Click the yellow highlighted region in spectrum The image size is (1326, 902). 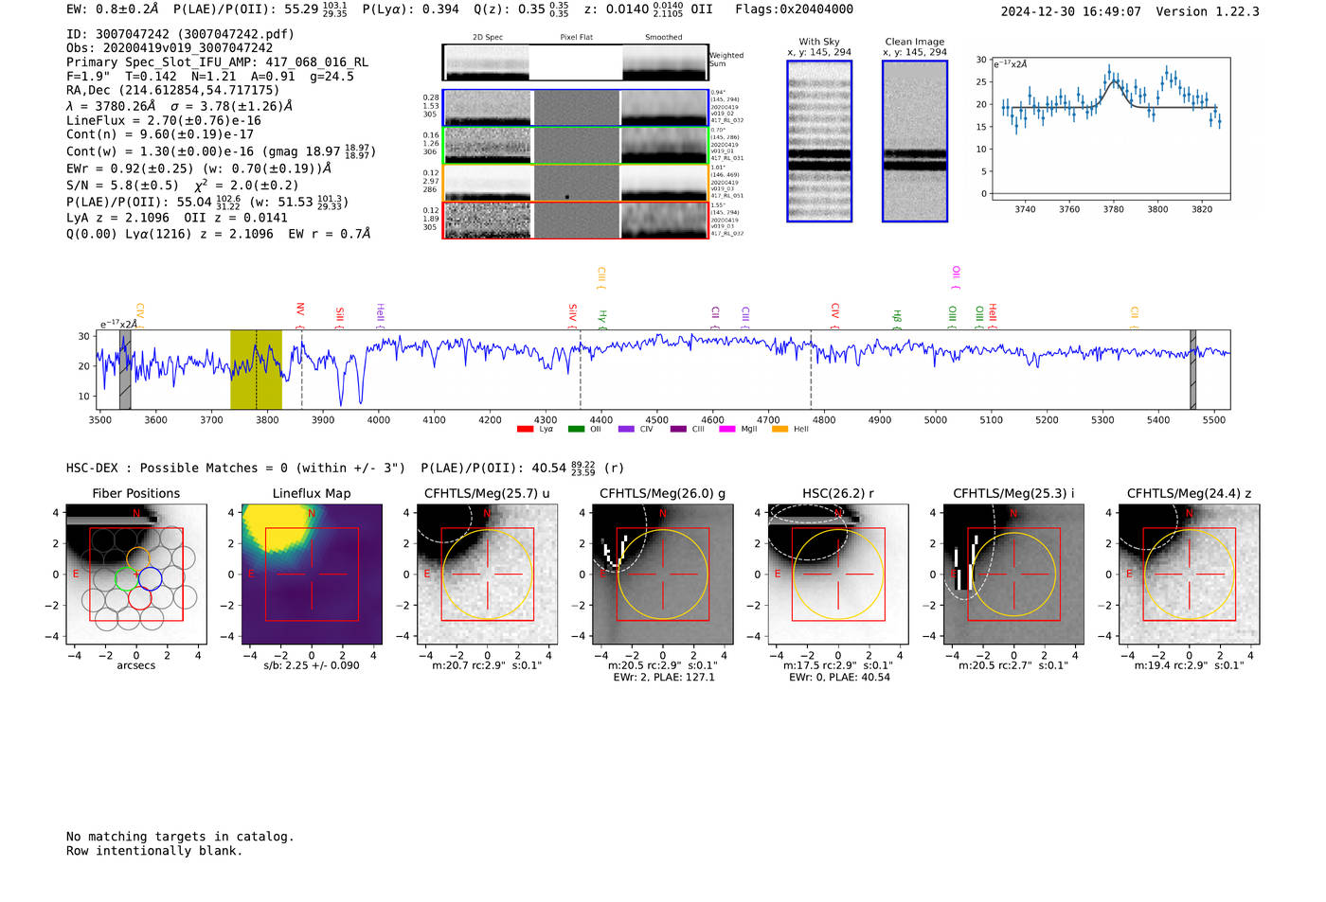[256, 370]
